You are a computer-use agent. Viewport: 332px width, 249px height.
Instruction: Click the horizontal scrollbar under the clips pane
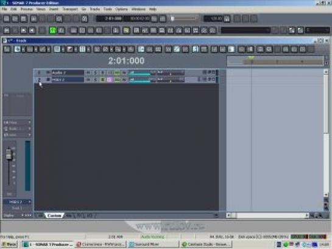(268, 216)
